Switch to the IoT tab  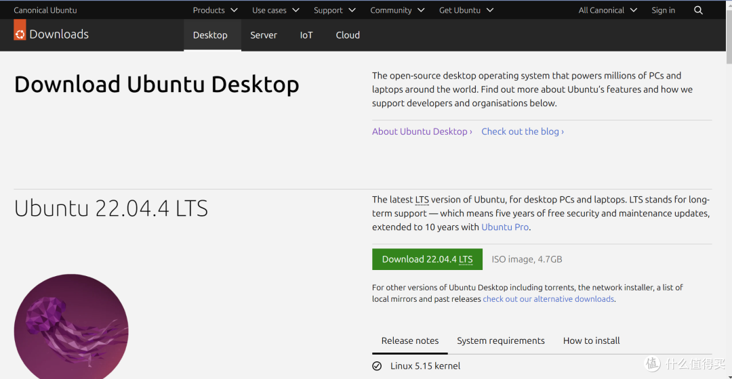point(306,35)
